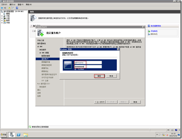Click the Action Center flag tray icon
This screenshot has height=139, width=182.
pos(160,135)
